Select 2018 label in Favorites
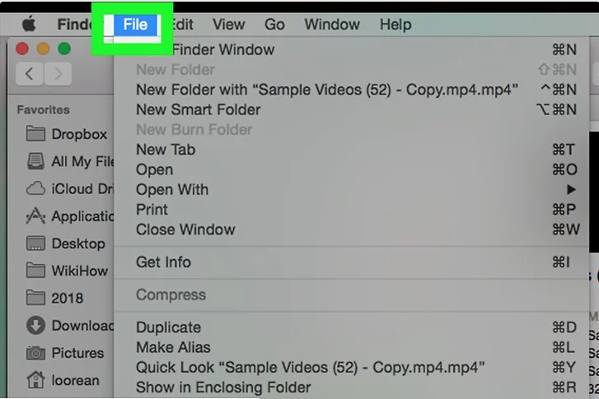The width and height of the screenshot is (599, 399). [x=68, y=298]
